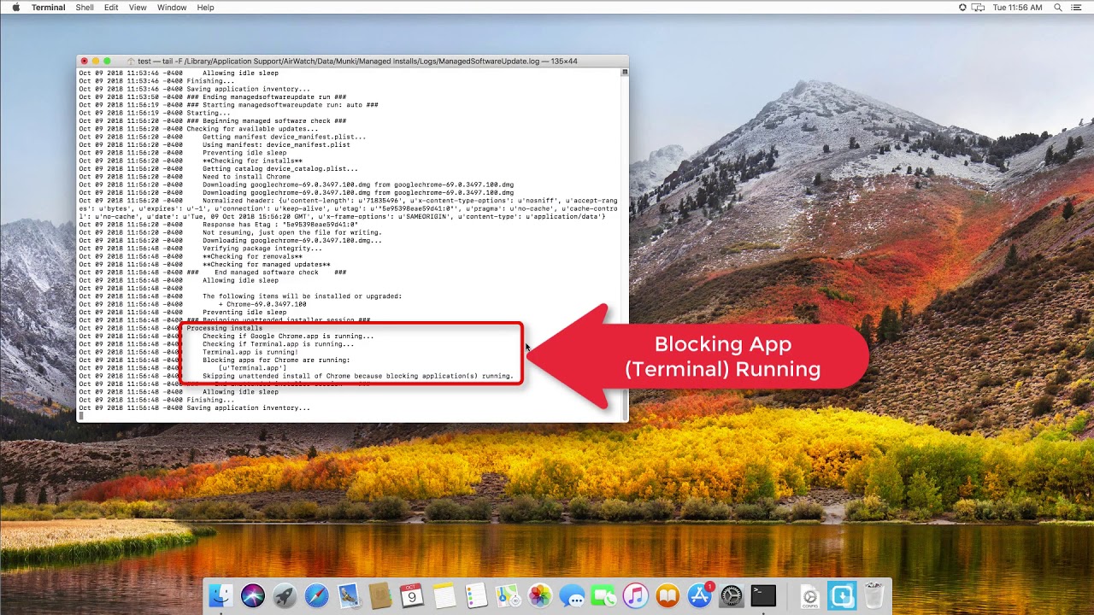Close the Terminal window
Screen dimensions: 1094x615
click(84, 61)
